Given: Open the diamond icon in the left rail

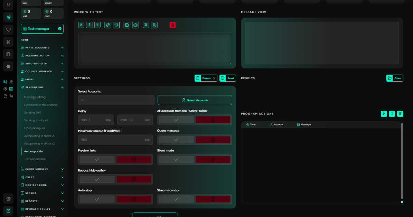Looking at the screenshot, I should pos(8,29).
